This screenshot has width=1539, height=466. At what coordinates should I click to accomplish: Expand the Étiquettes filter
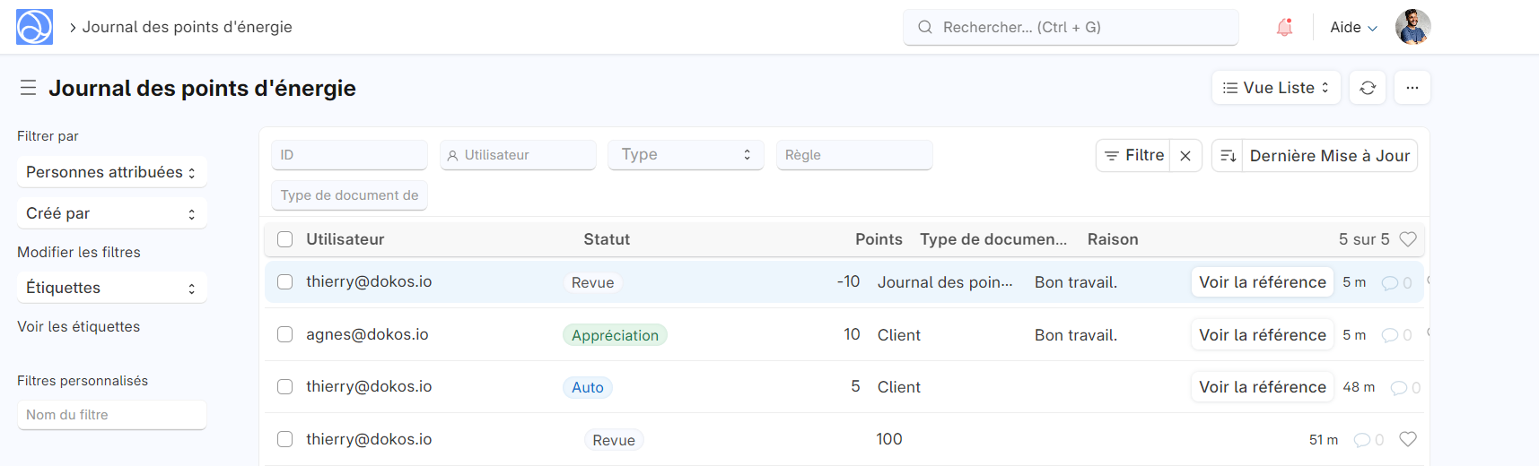[x=111, y=288]
